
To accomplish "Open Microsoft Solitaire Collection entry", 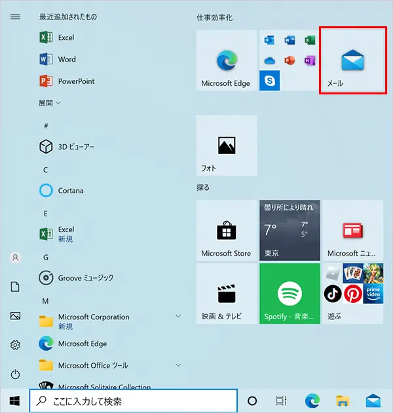I will pos(95,385).
